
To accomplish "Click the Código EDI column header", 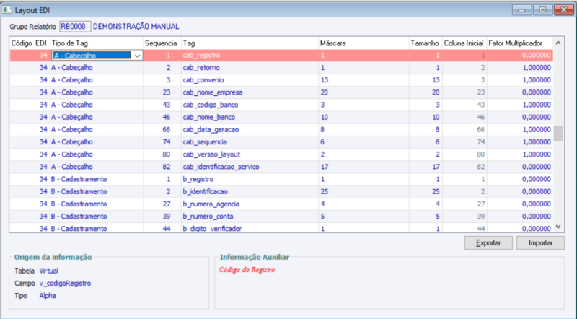I will click(x=29, y=43).
